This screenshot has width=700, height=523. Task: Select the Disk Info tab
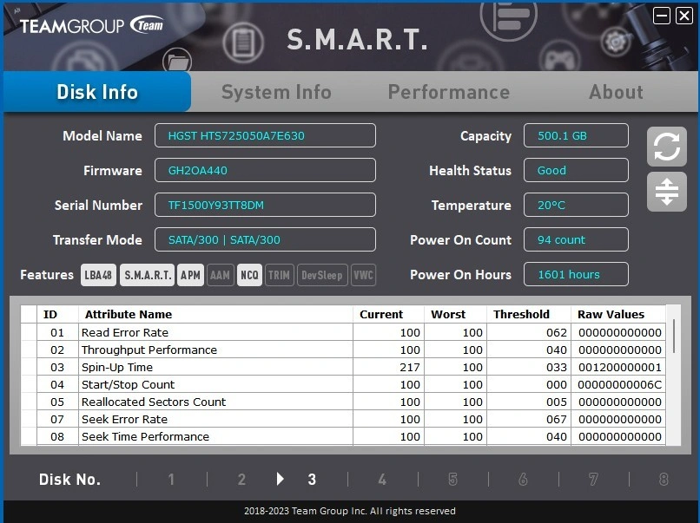tap(97, 92)
